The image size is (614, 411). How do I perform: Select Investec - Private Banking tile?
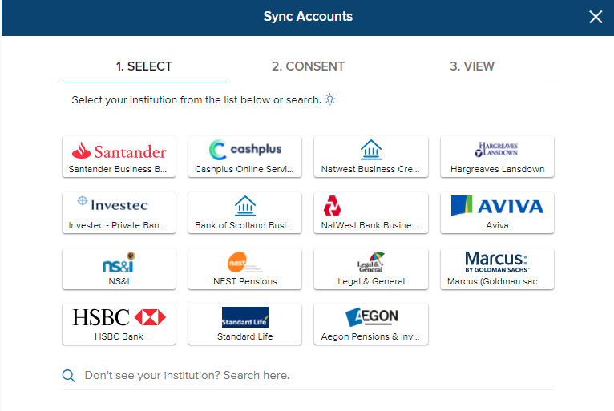click(119, 212)
